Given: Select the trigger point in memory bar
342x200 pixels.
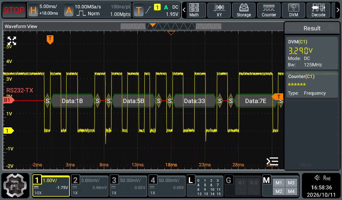Looking at the screenshot, I should tap(153, 25).
